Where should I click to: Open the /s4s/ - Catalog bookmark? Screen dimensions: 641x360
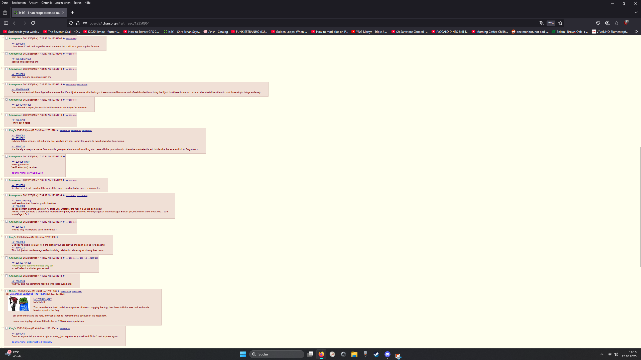216,32
